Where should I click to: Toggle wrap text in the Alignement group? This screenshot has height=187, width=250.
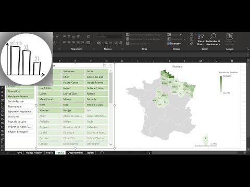point(89,36)
